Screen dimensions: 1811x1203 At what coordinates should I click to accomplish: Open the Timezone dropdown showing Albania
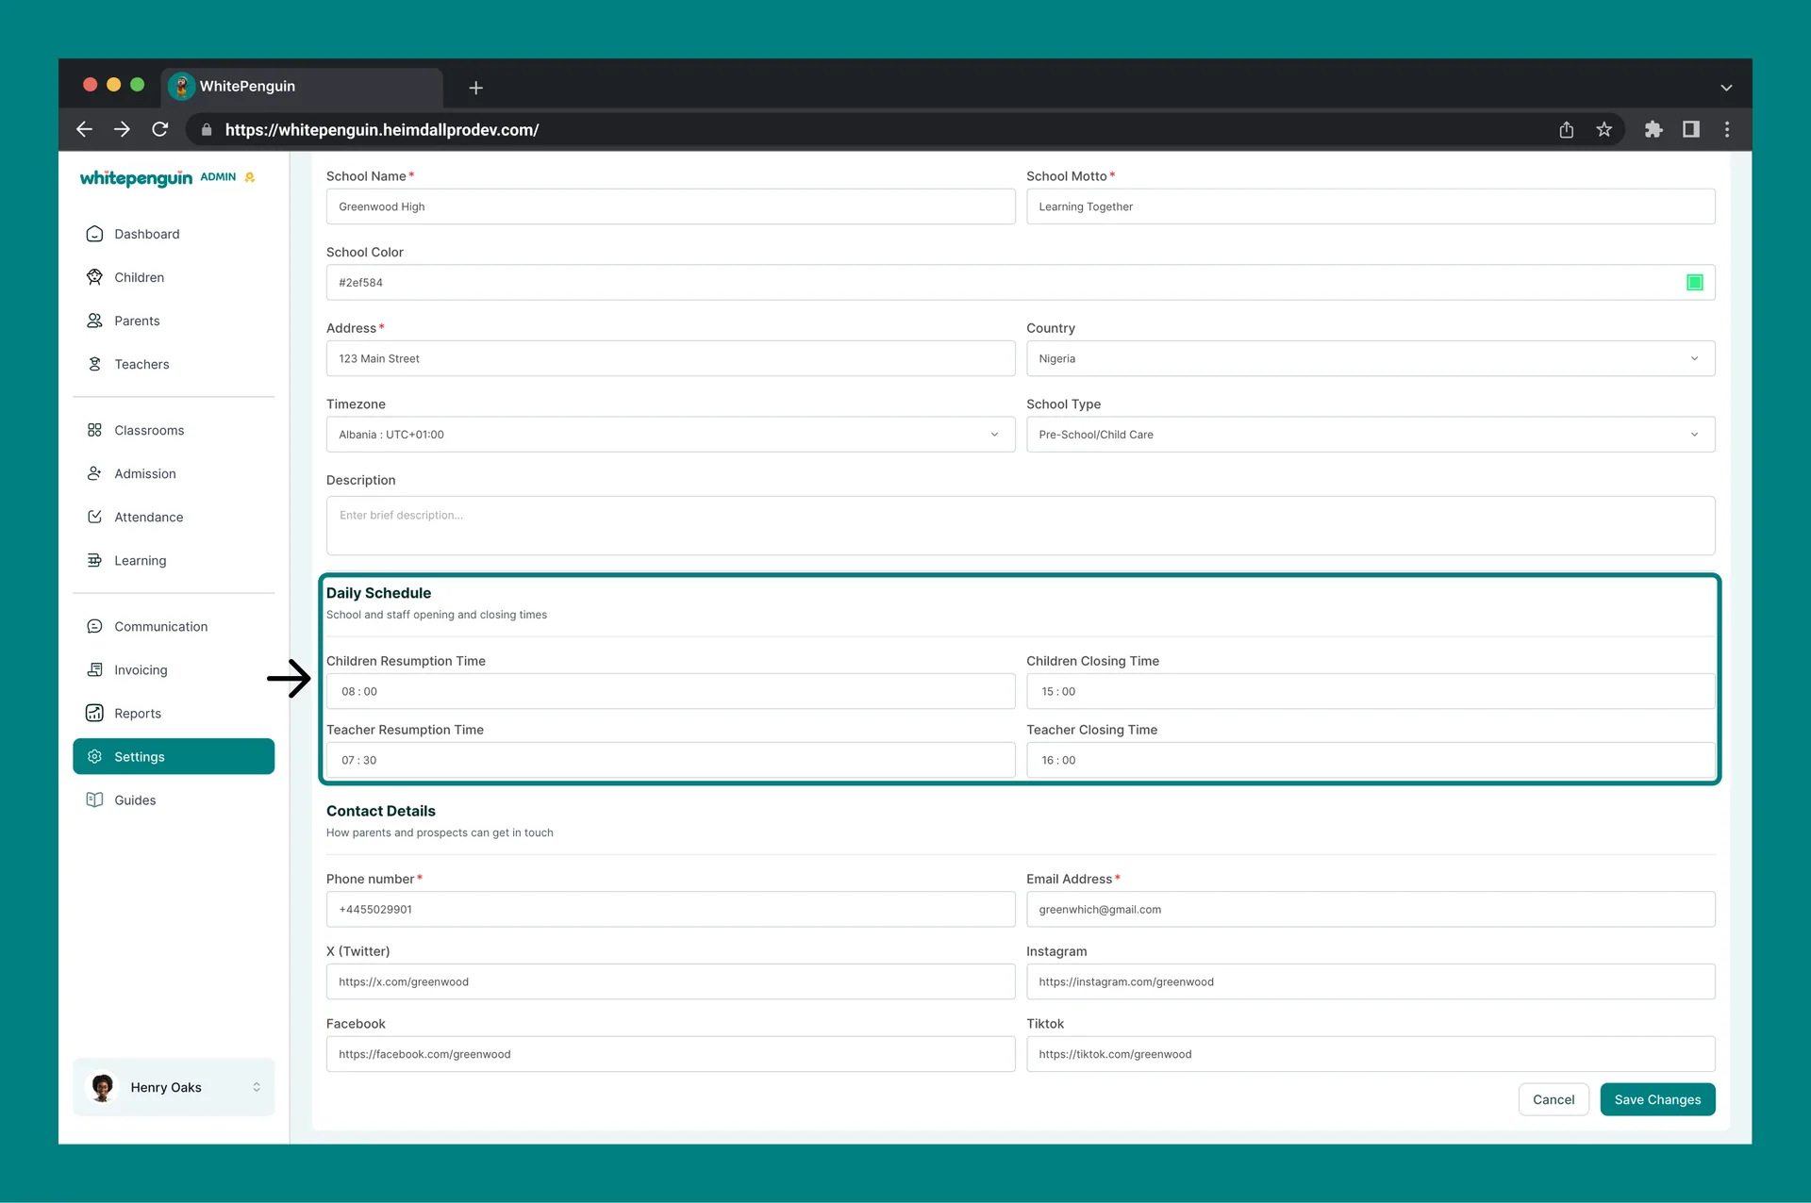(671, 435)
